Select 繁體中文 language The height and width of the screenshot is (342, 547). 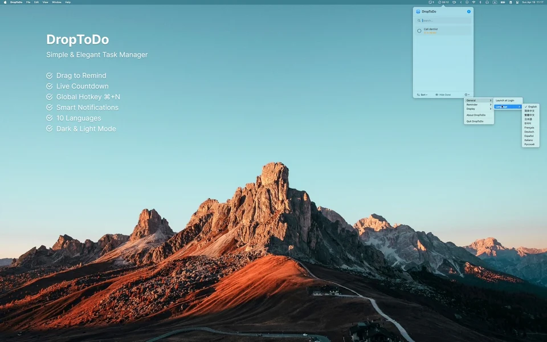pos(530,115)
